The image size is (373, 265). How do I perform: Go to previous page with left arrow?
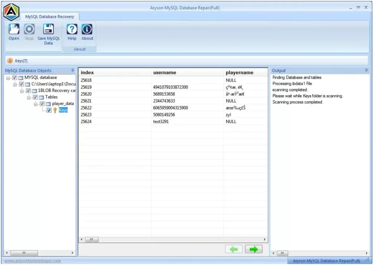234,249
